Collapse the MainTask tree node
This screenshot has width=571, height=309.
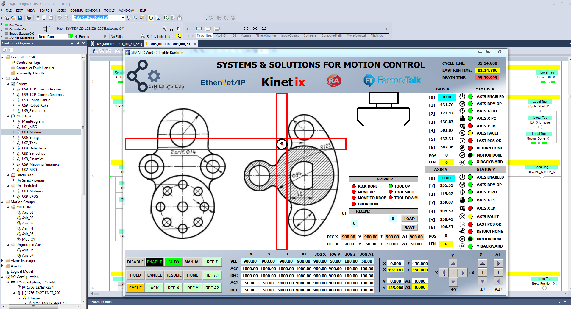click(x=8, y=116)
